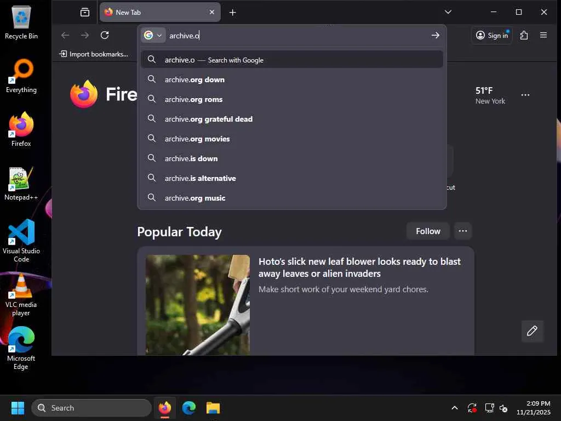Image resolution: width=561 pixels, height=421 pixels.
Task: Expand the list all tabs chevron
Action: coord(448,12)
